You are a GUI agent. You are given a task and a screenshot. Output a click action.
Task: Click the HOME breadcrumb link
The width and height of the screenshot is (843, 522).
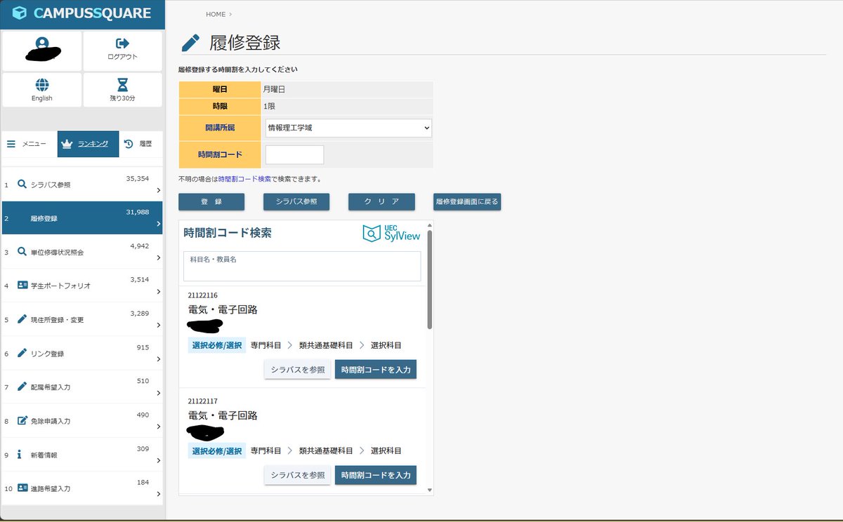click(x=216, y=14)
